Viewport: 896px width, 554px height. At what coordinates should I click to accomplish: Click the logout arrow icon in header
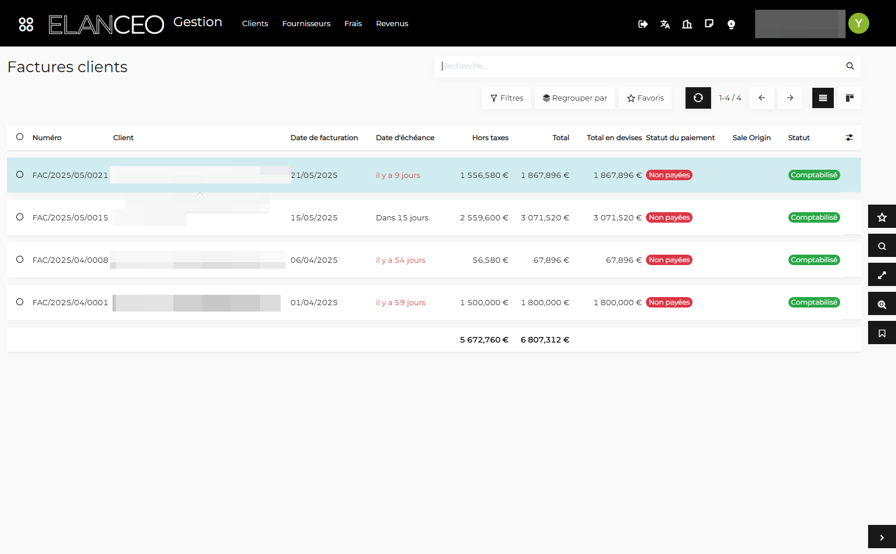click(x=643, y=24)
